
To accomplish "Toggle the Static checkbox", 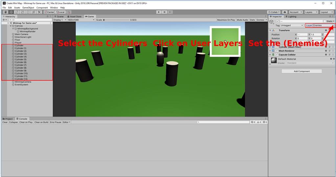I will (x=325, y=21).
